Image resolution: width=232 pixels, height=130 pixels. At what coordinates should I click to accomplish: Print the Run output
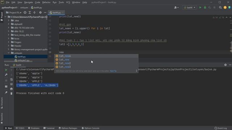pyautogui.click(x=11, y=89)
